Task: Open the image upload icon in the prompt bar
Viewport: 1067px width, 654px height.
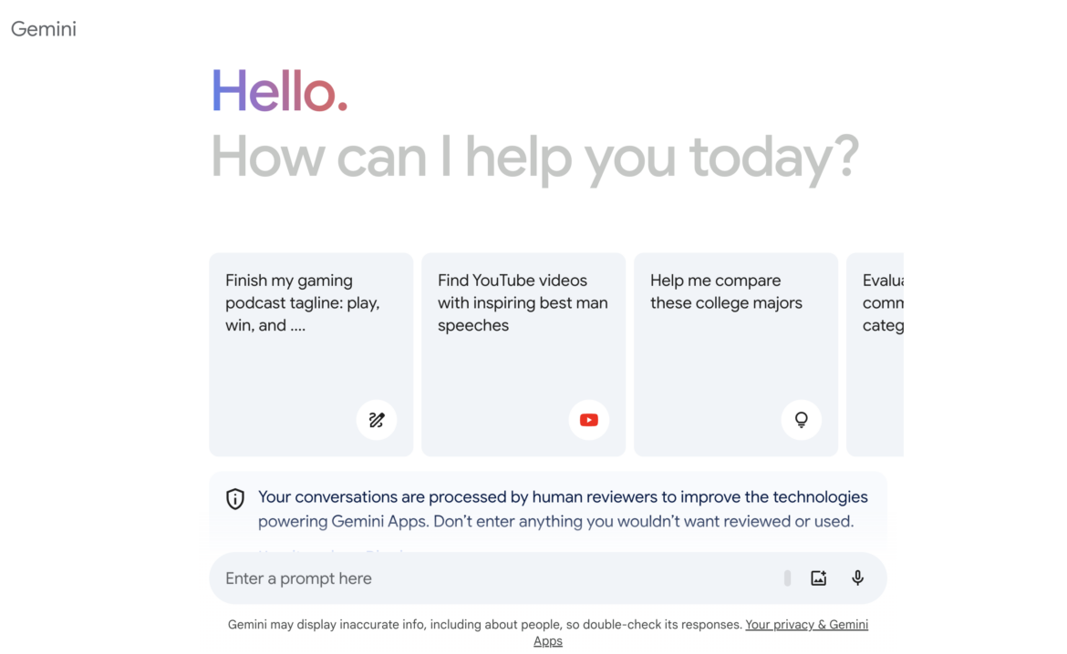Action: (818, 577)
